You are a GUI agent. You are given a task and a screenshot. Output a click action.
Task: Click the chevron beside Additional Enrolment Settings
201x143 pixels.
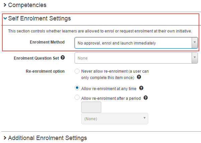(5, 138)
